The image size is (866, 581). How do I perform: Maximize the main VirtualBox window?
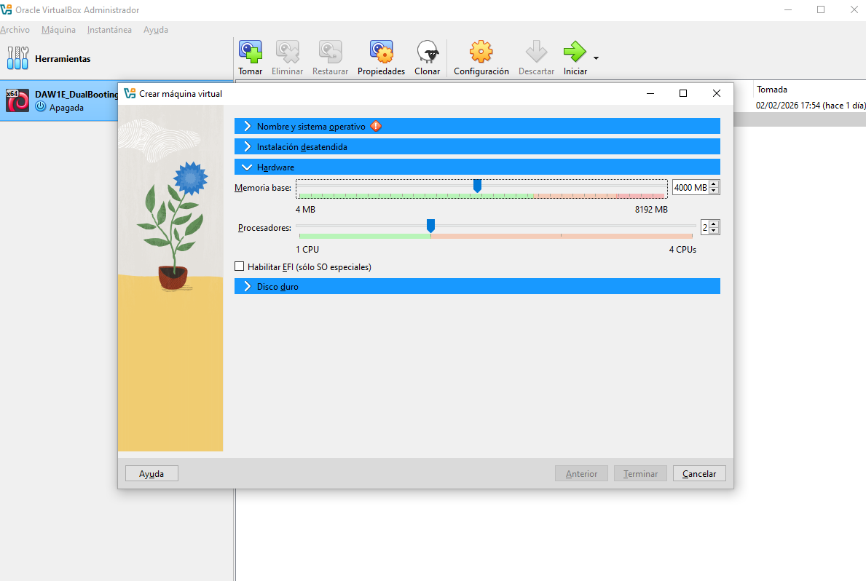point(821,9)
